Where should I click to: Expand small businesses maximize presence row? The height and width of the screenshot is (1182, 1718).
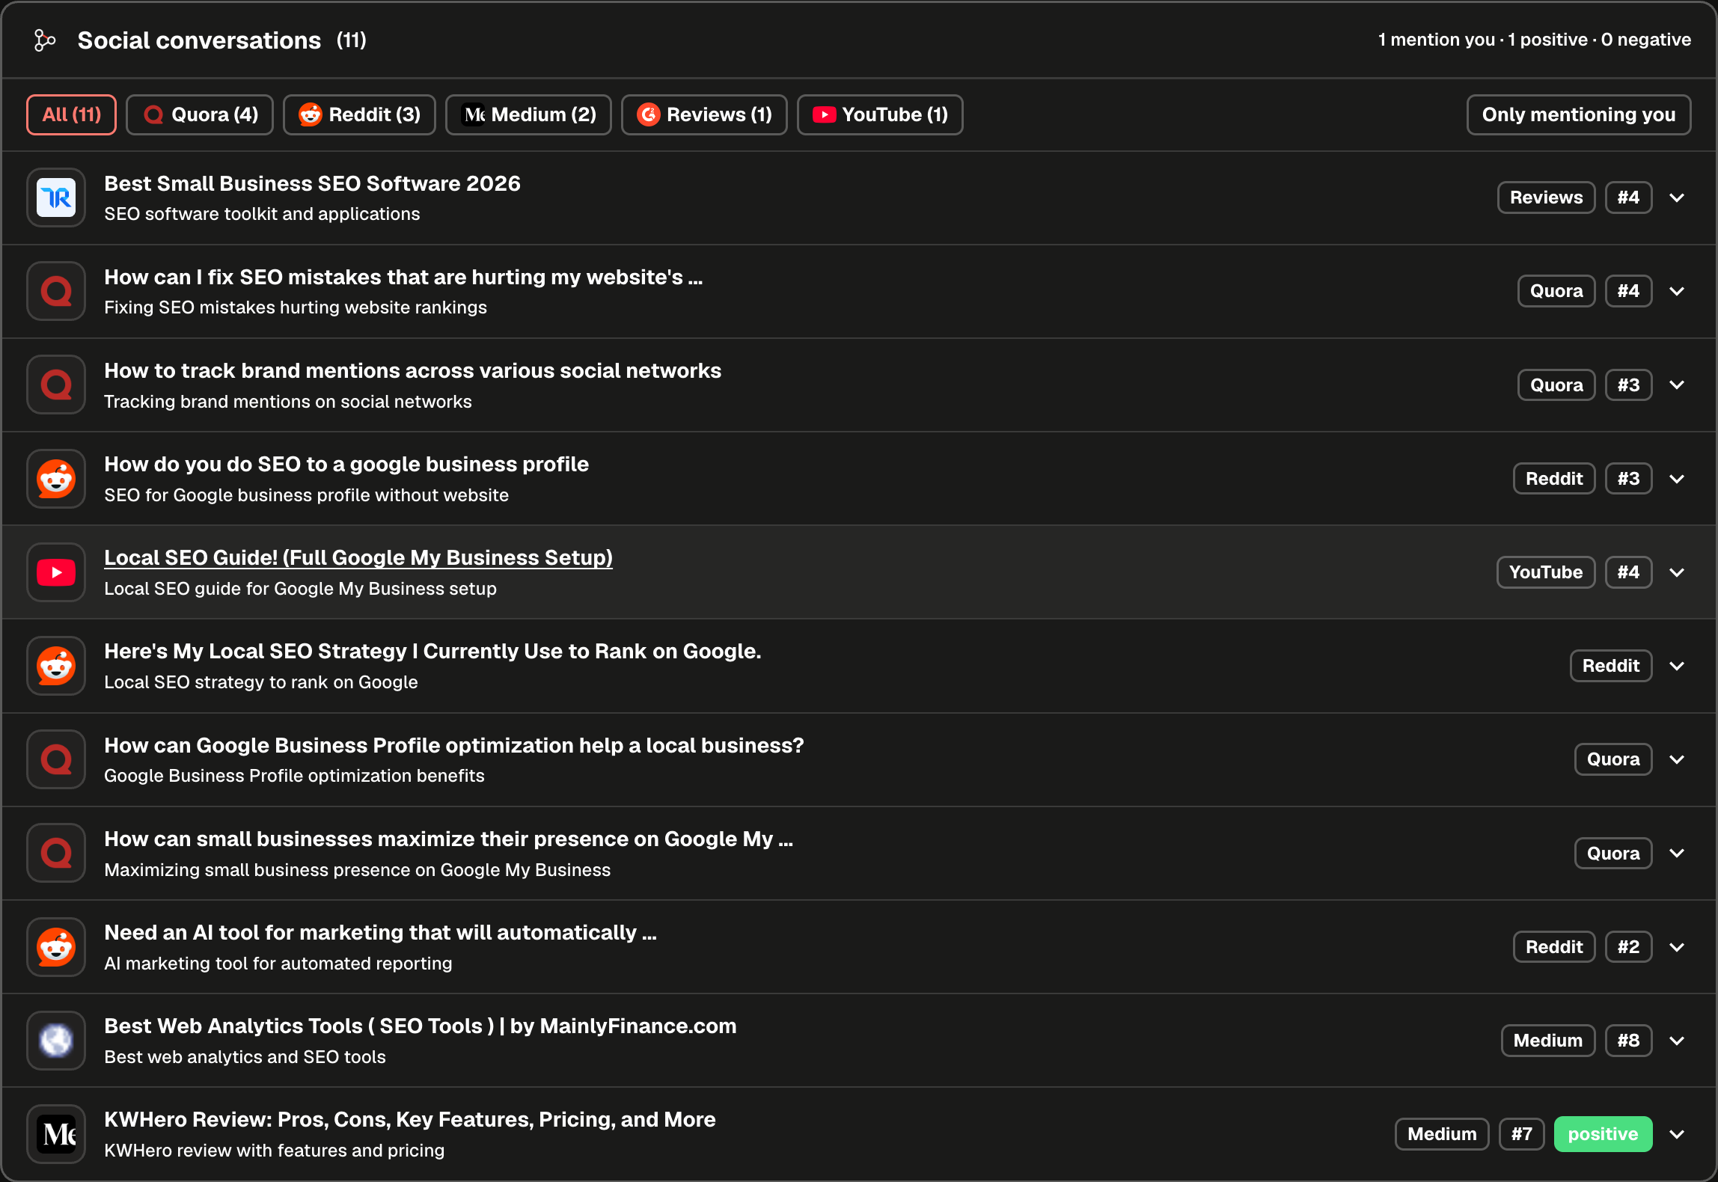1677,853
